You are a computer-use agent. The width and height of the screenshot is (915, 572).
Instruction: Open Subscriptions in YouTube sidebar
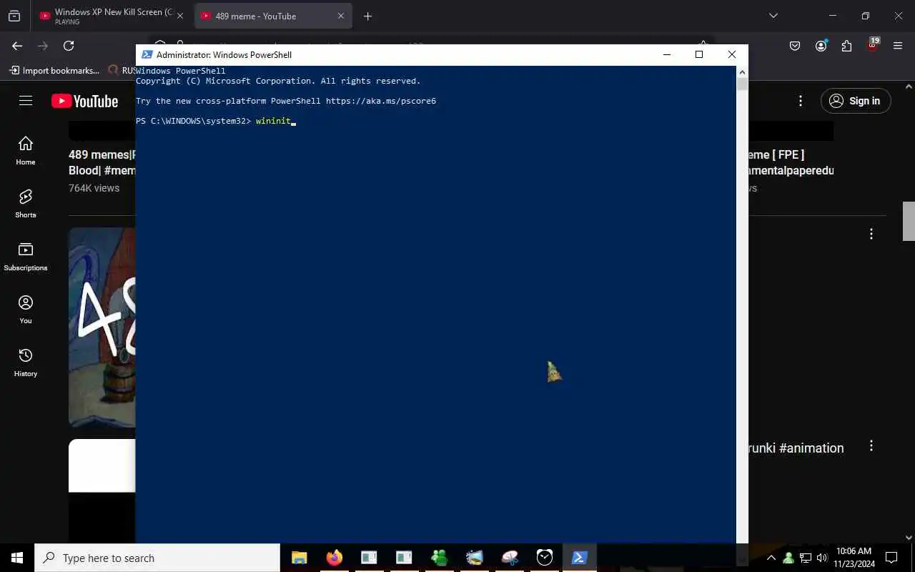(26, 257)
